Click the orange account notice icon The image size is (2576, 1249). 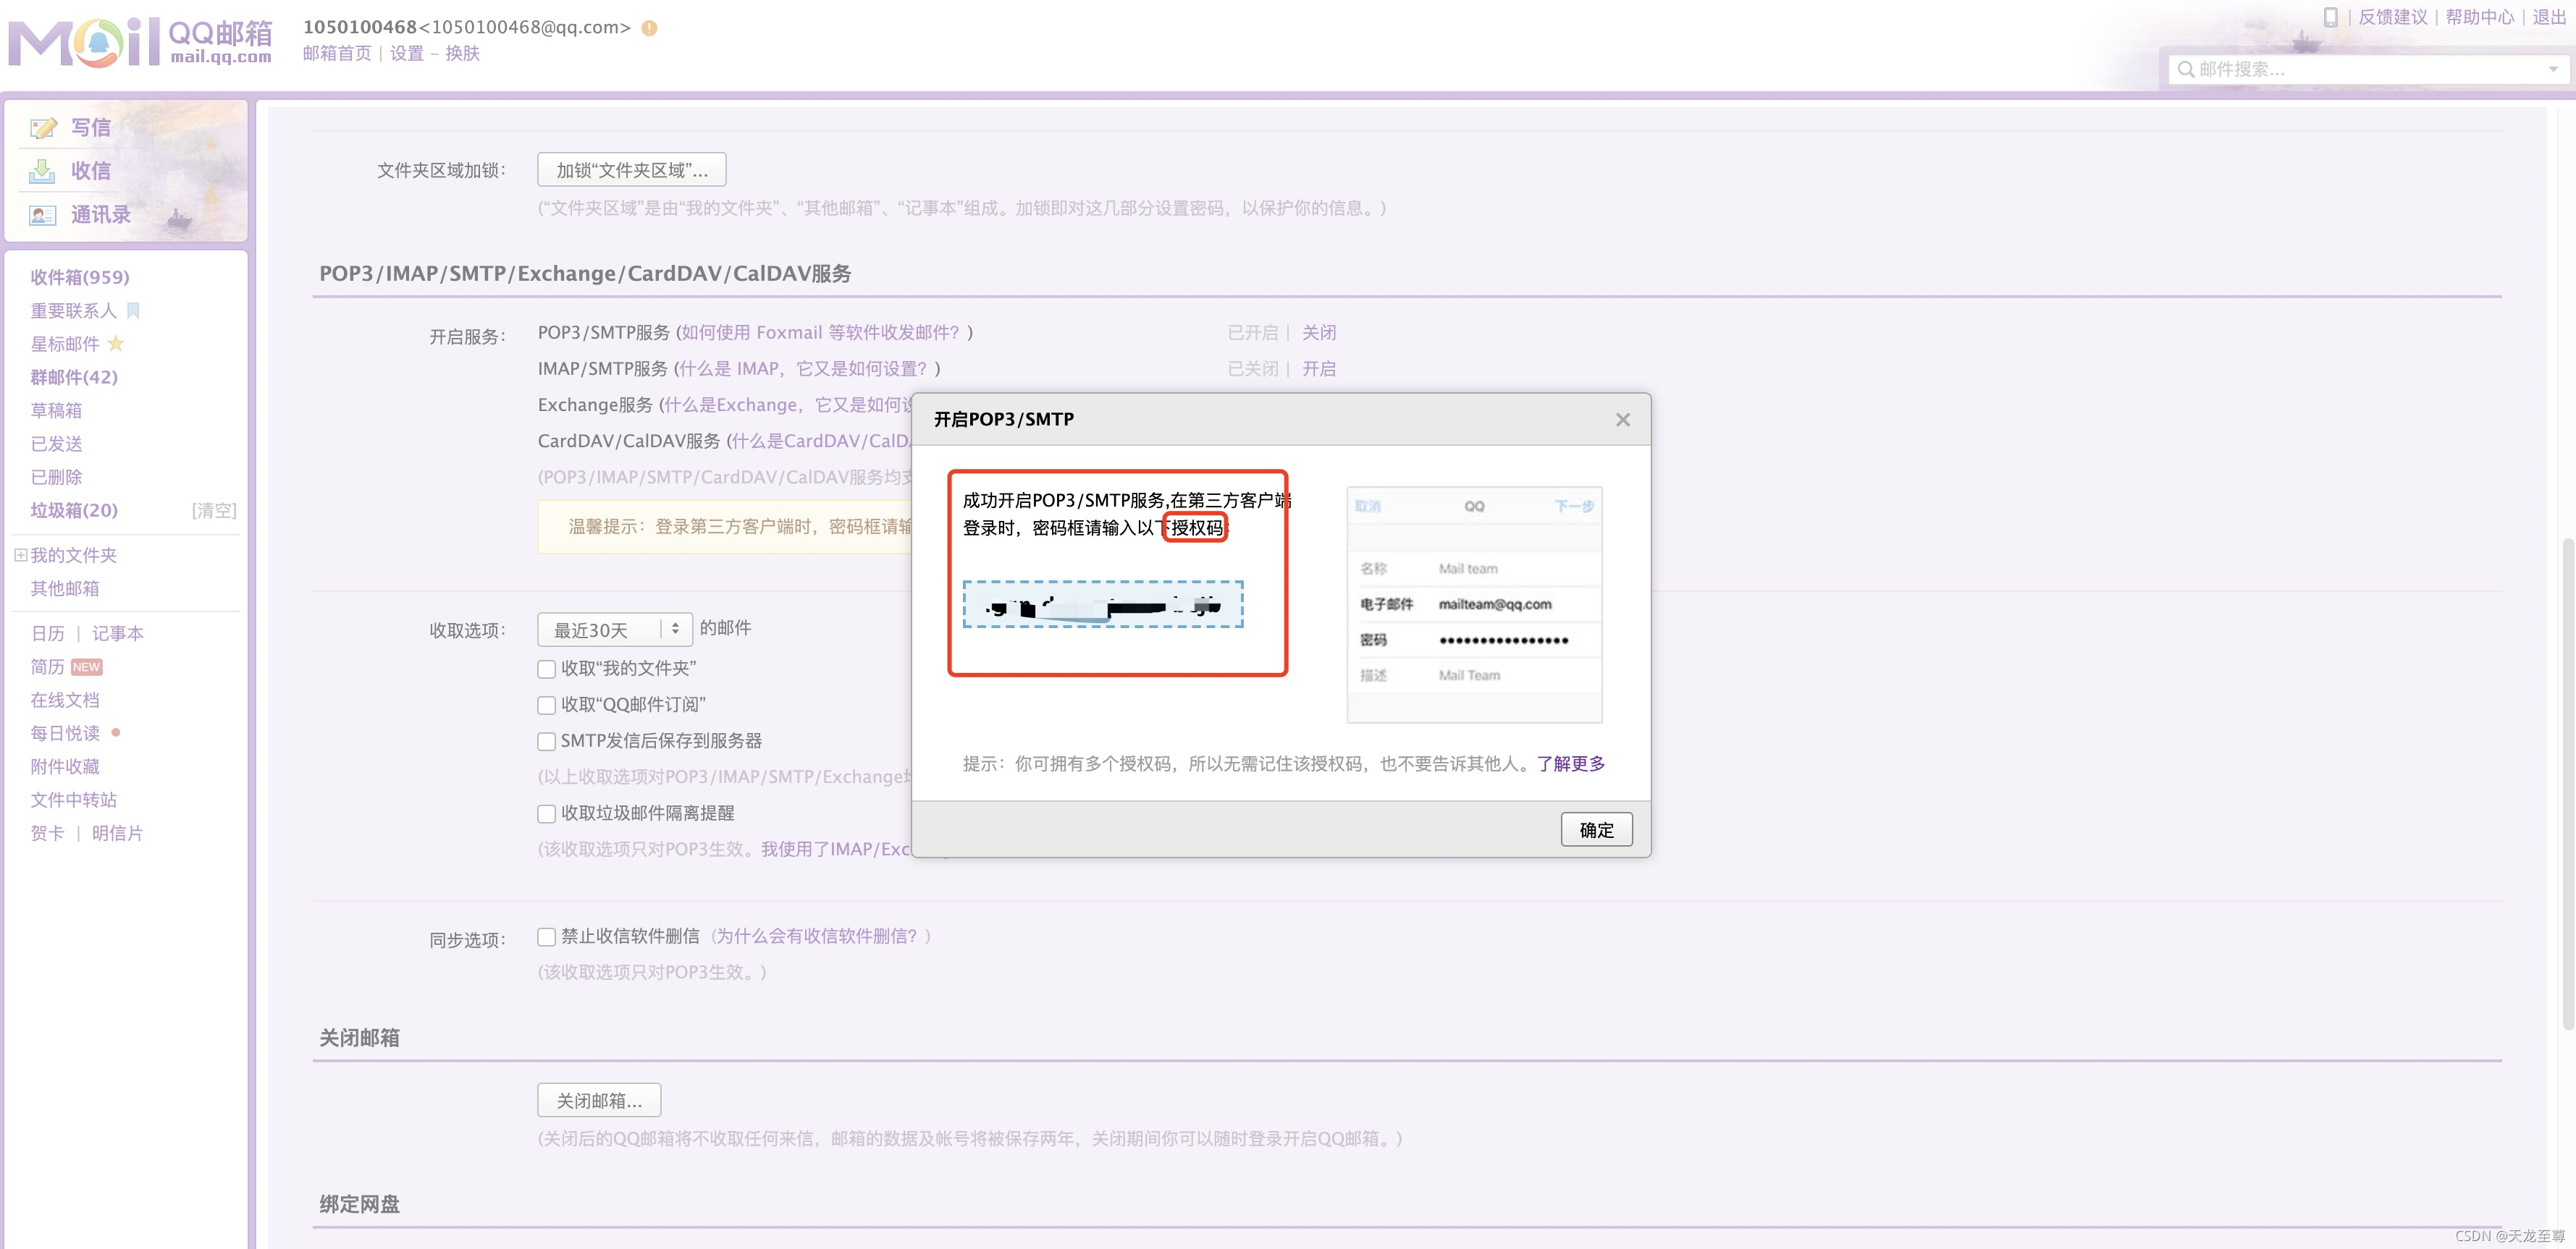coord(649,28)
